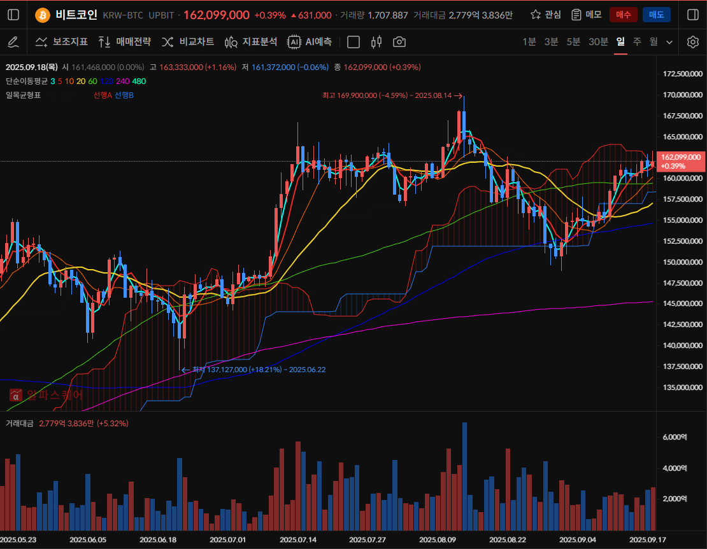Click the current price 162,099,000 header
Viewport: 707px width, 549px height.
[x=217, y=15]
